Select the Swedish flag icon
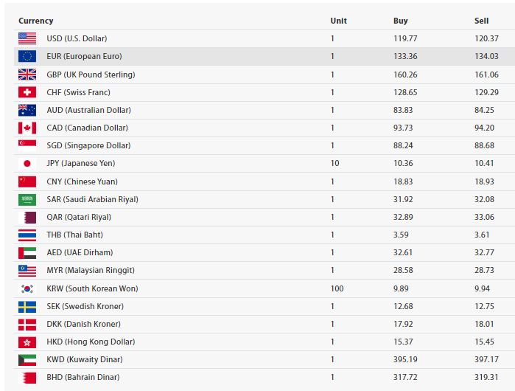This screenshot has width=515, height=391. 27,306
